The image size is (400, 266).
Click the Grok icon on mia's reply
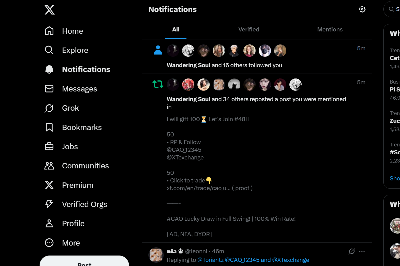(x=352, y=251)
